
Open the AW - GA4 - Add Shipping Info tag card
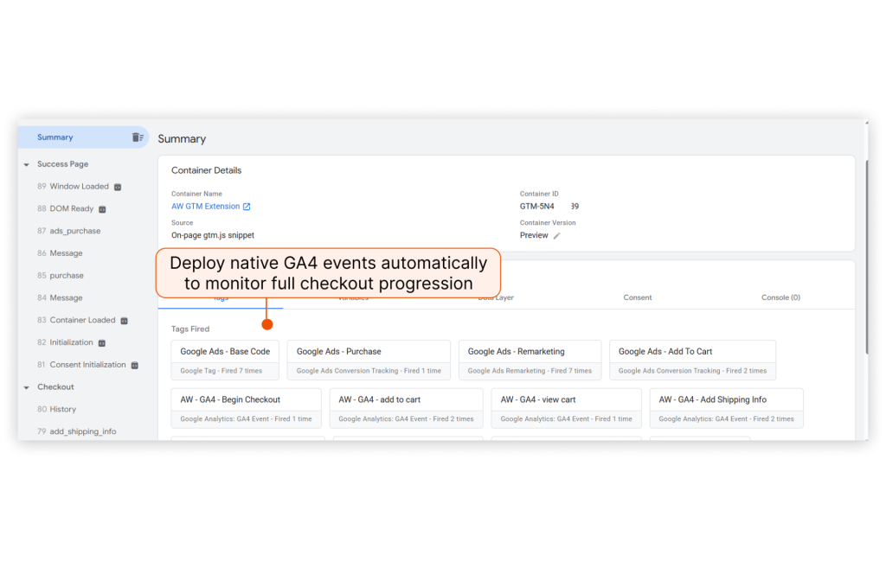coord(726,408)
